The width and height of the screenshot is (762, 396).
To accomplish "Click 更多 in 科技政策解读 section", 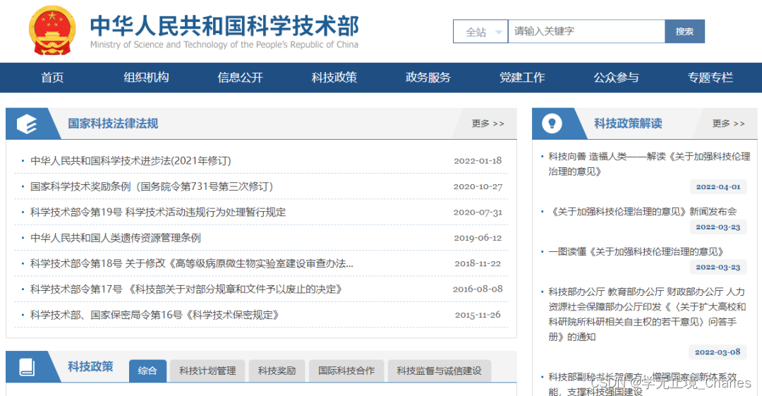I will pyautogui.click(x=728, y=124).
